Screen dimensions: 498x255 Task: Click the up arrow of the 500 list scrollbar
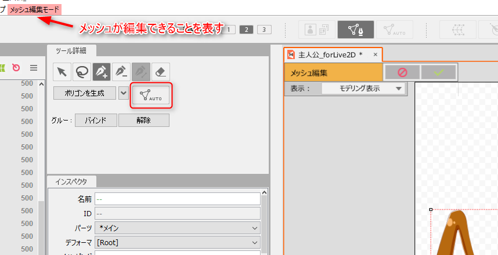coord(41,84)
